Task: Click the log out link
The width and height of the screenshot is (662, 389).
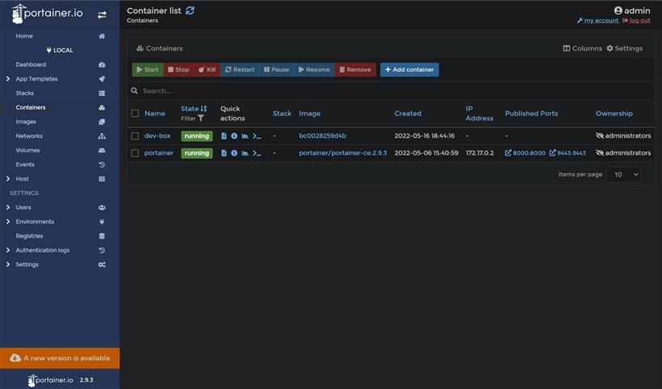Action: pyautogui.click(x=636, y=20)
